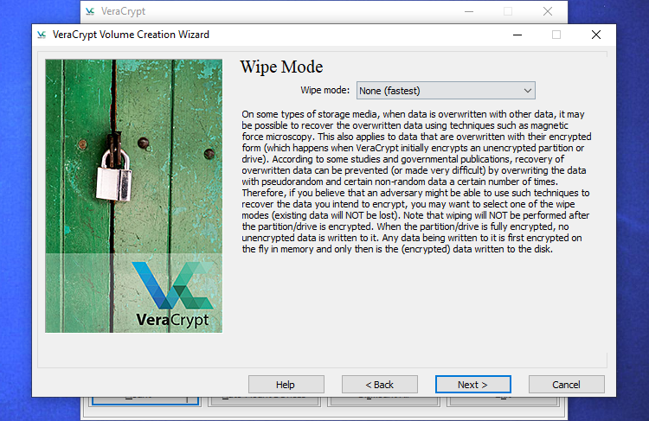Viewport: 649px width, 421px height.
Task: Click the Wipe mode dropdown arrow
Action: coord(527,90)
